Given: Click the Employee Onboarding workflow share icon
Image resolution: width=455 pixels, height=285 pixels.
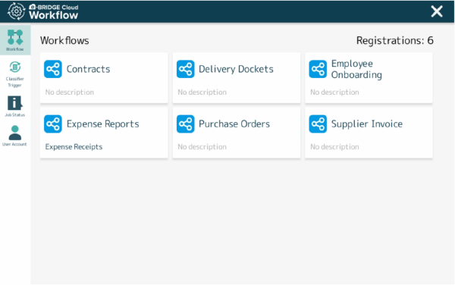Looking at the screenshot, I should coord(318,69).
